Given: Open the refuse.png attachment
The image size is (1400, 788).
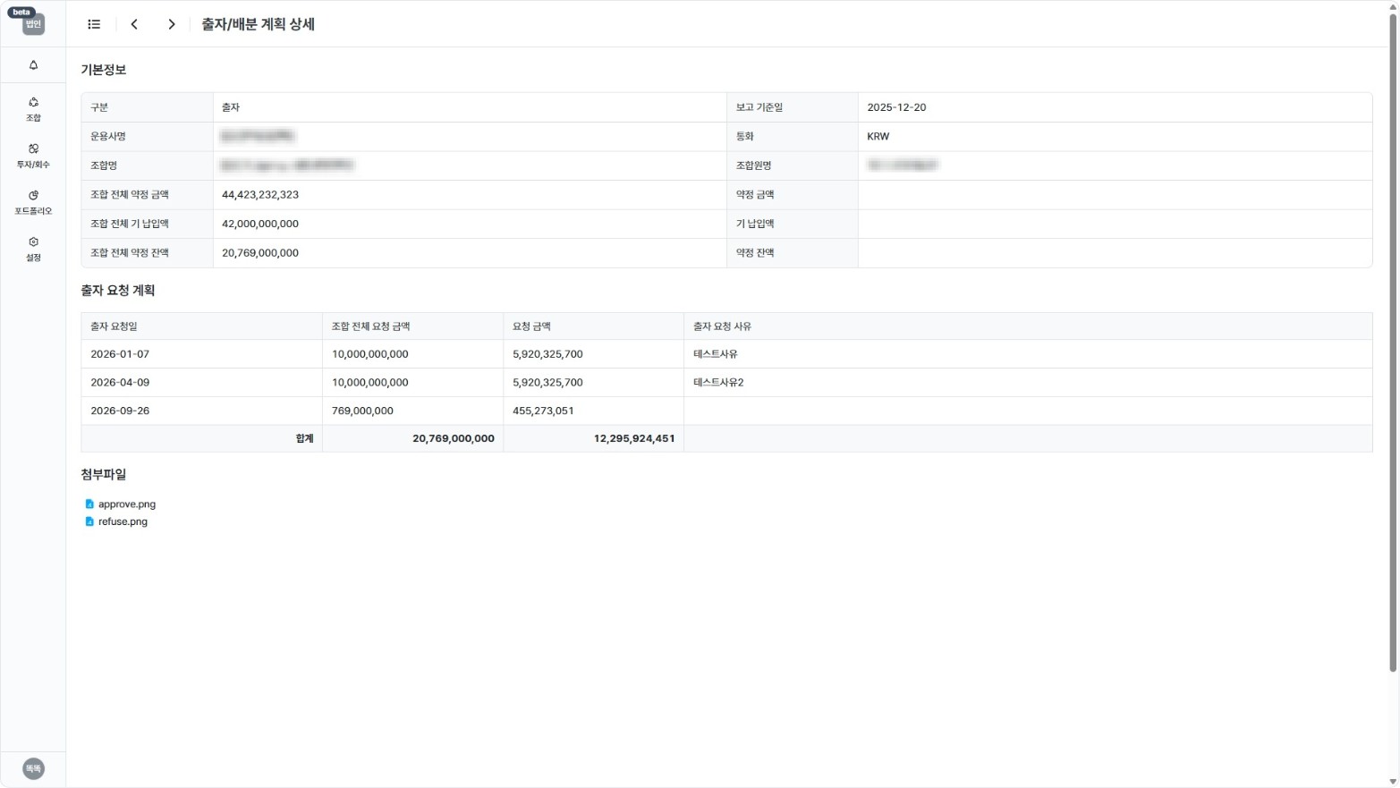Looking at the screenshot, I should (x=123, y=521).
